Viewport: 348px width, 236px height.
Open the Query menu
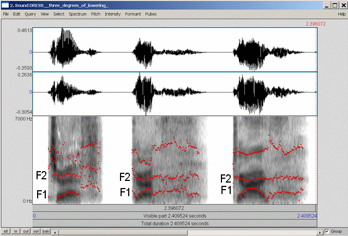coord(31,13)
